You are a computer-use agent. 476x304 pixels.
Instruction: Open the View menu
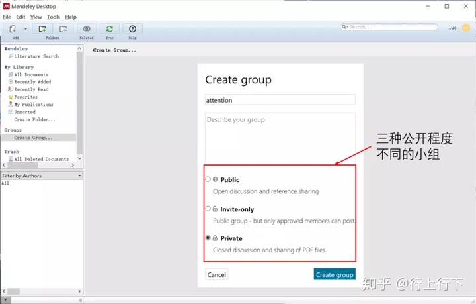coord(36,17)
